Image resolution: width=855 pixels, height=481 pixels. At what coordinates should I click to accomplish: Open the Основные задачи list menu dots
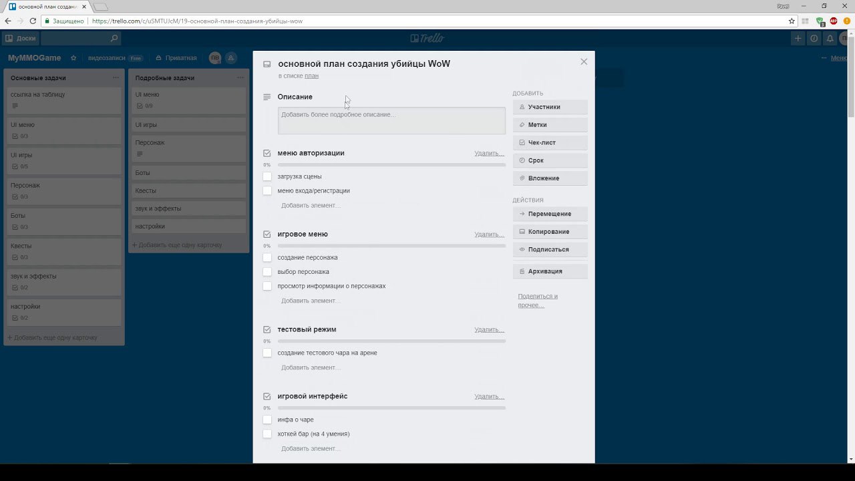(x=116, y=77)
